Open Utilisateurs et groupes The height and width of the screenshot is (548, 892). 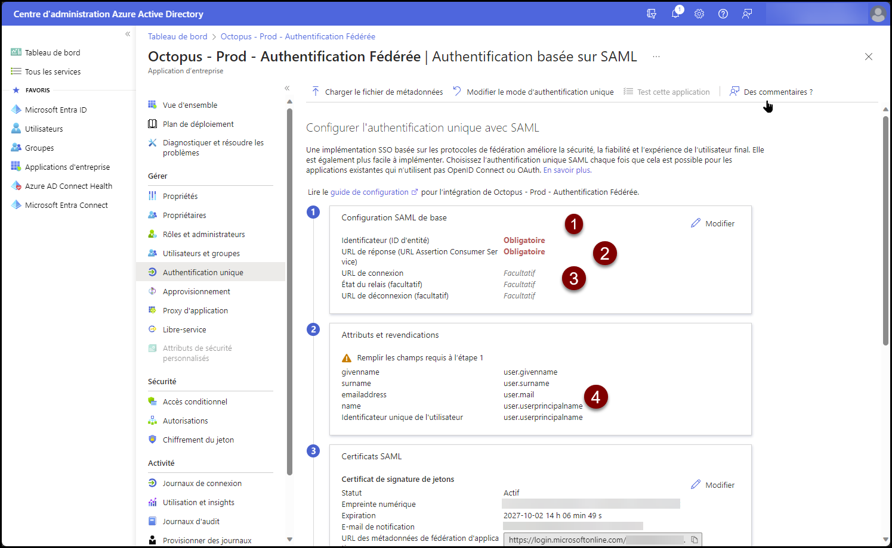(x=194, y=253)
